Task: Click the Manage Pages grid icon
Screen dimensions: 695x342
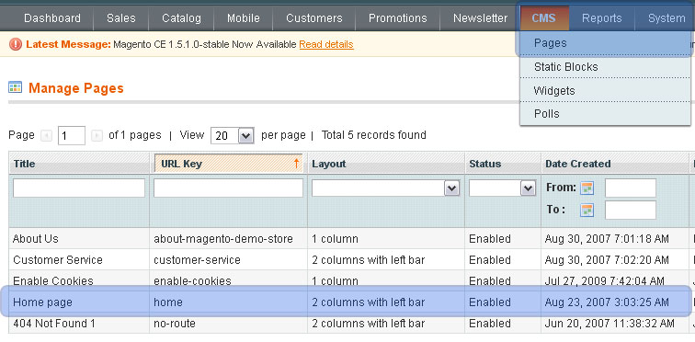Action: (x=15, y=87)
